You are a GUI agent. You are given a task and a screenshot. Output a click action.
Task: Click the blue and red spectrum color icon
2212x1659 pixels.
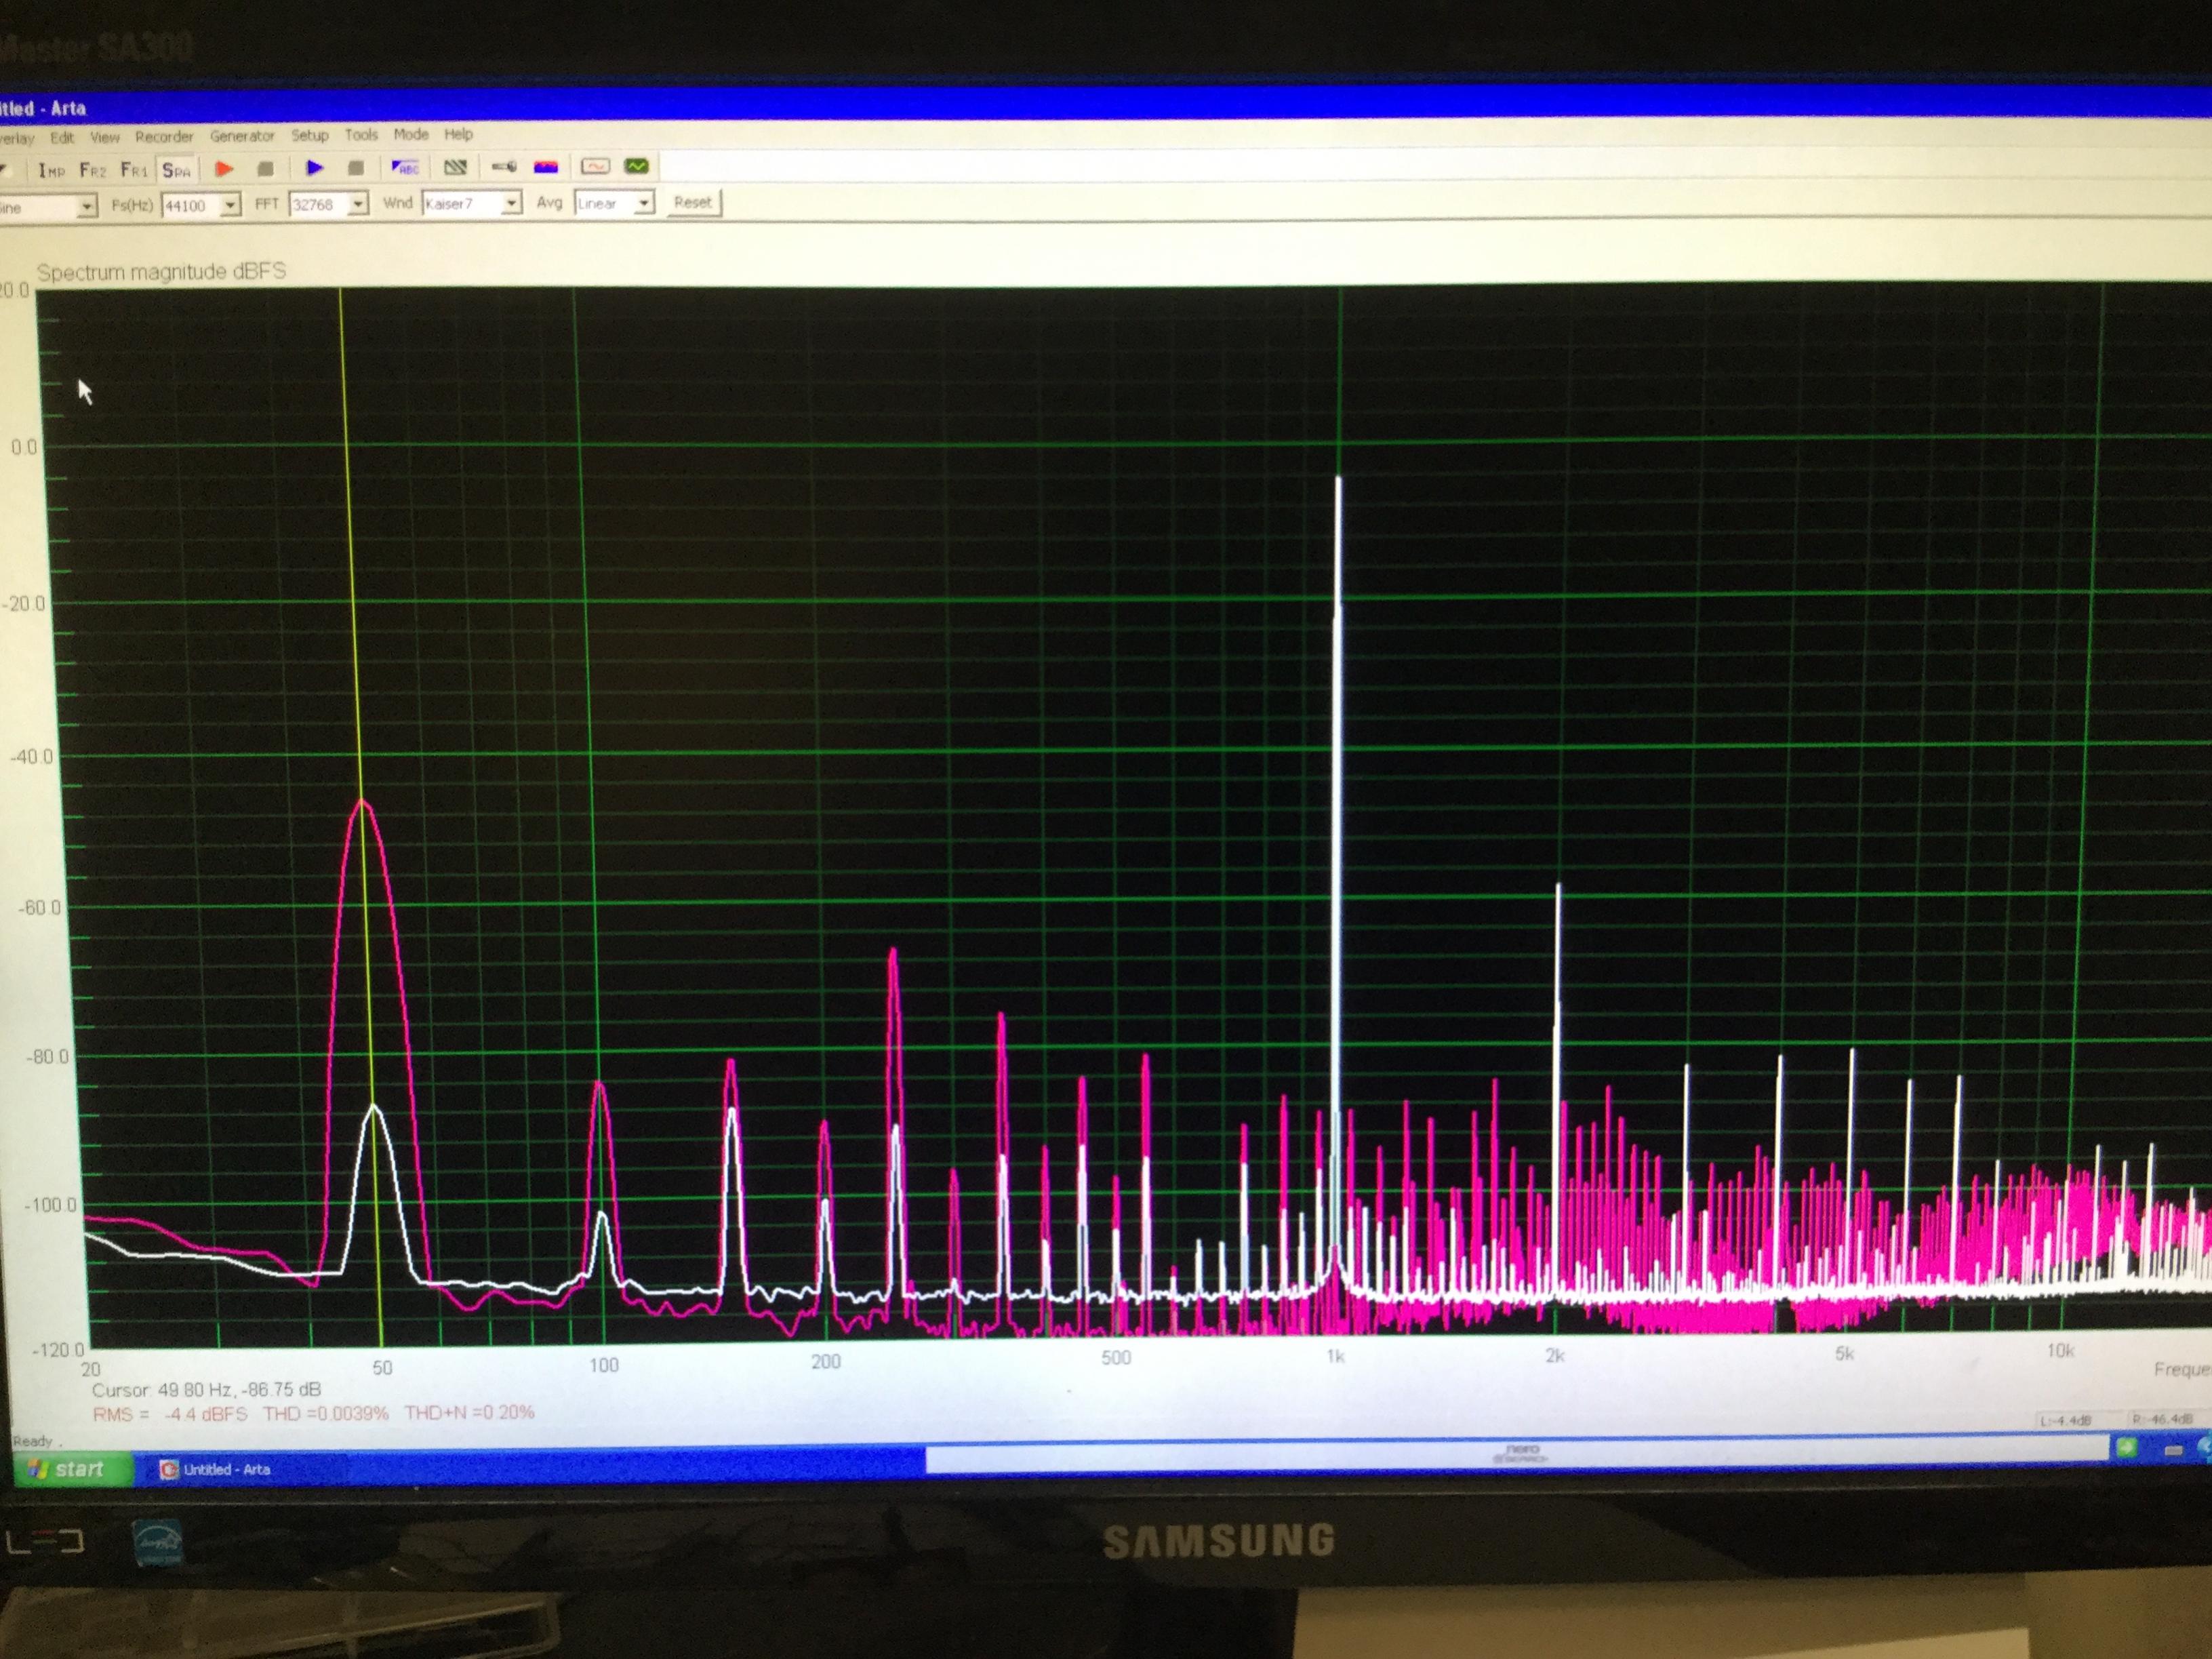546,167
